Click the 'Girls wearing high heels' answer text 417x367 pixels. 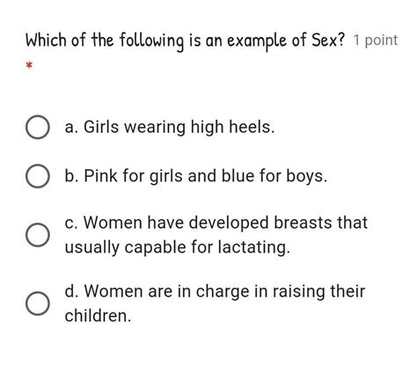coord(179,128)
